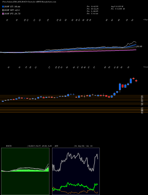Click the "Avg V: 6.155 M" volume text
The height and width of the screenshot is (195, 148).
click(x=117, y=6)
